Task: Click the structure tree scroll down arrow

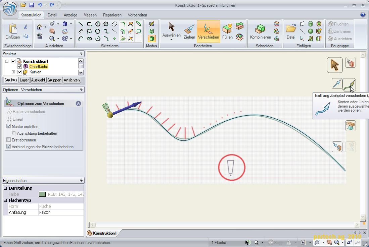Action: coord(81,72)
